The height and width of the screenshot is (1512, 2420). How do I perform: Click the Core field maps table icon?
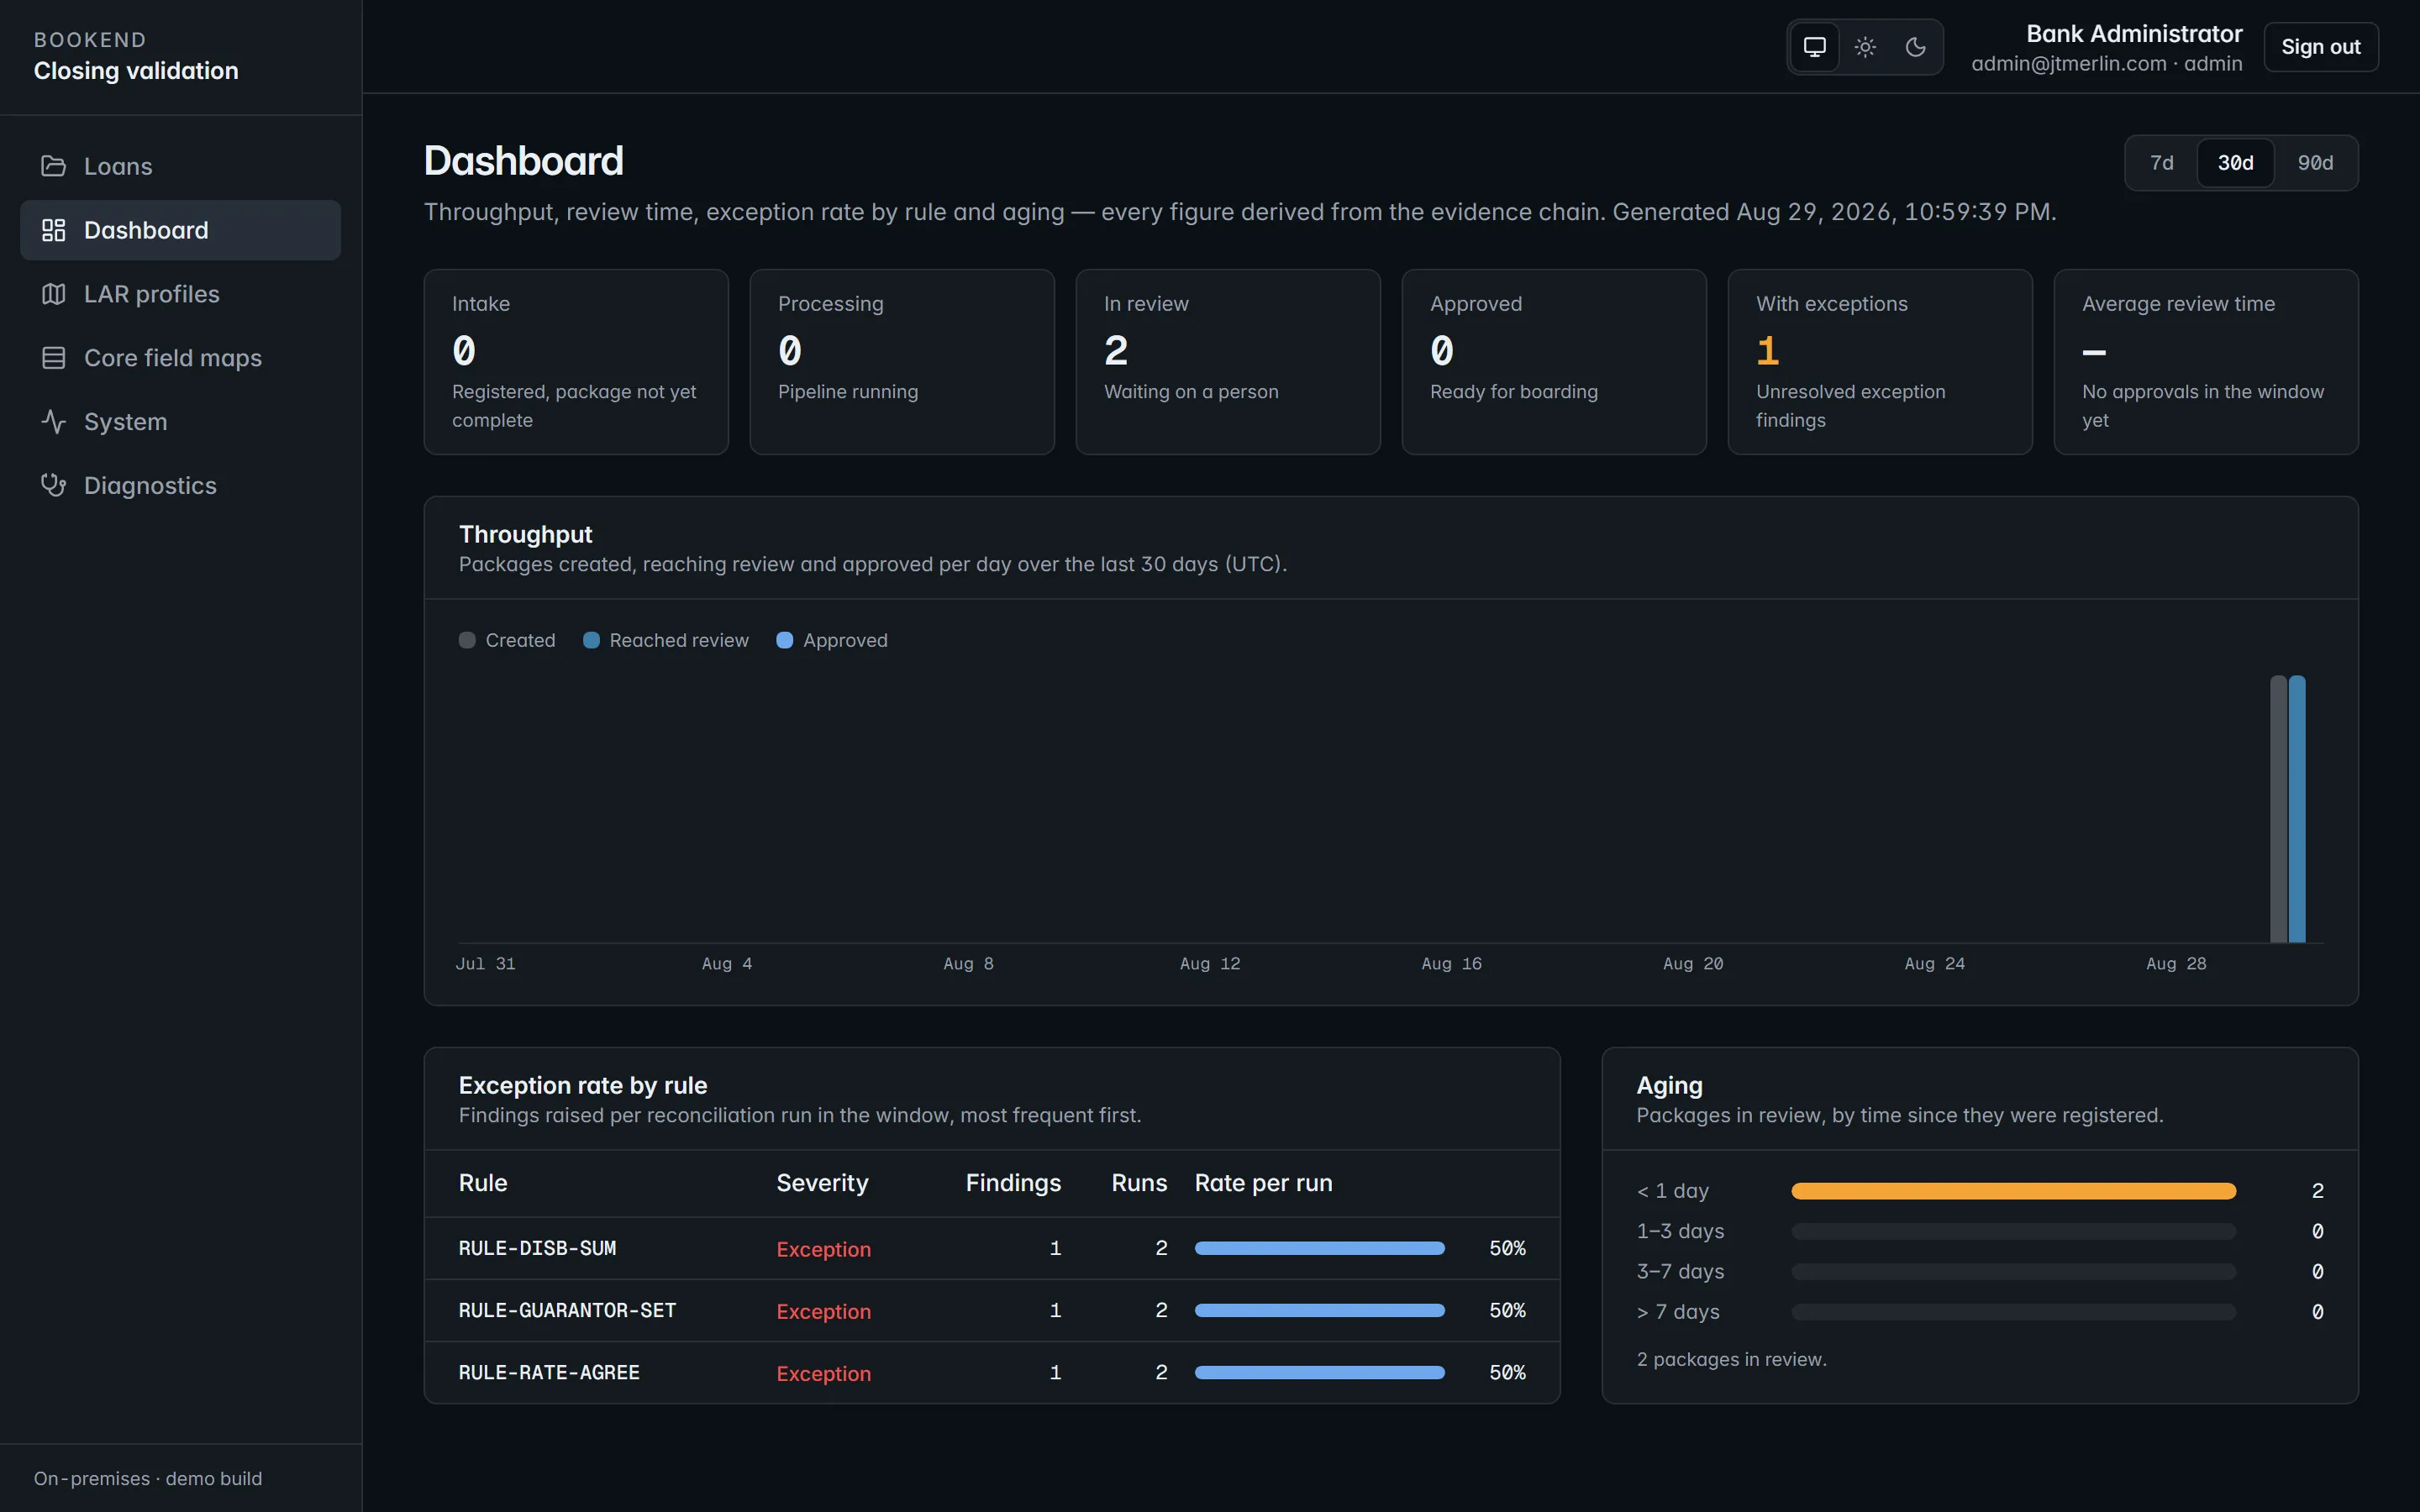(x=53, y=358)
